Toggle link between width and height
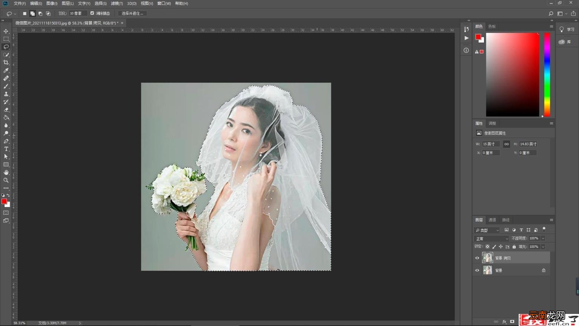 (x=506, y=144)
